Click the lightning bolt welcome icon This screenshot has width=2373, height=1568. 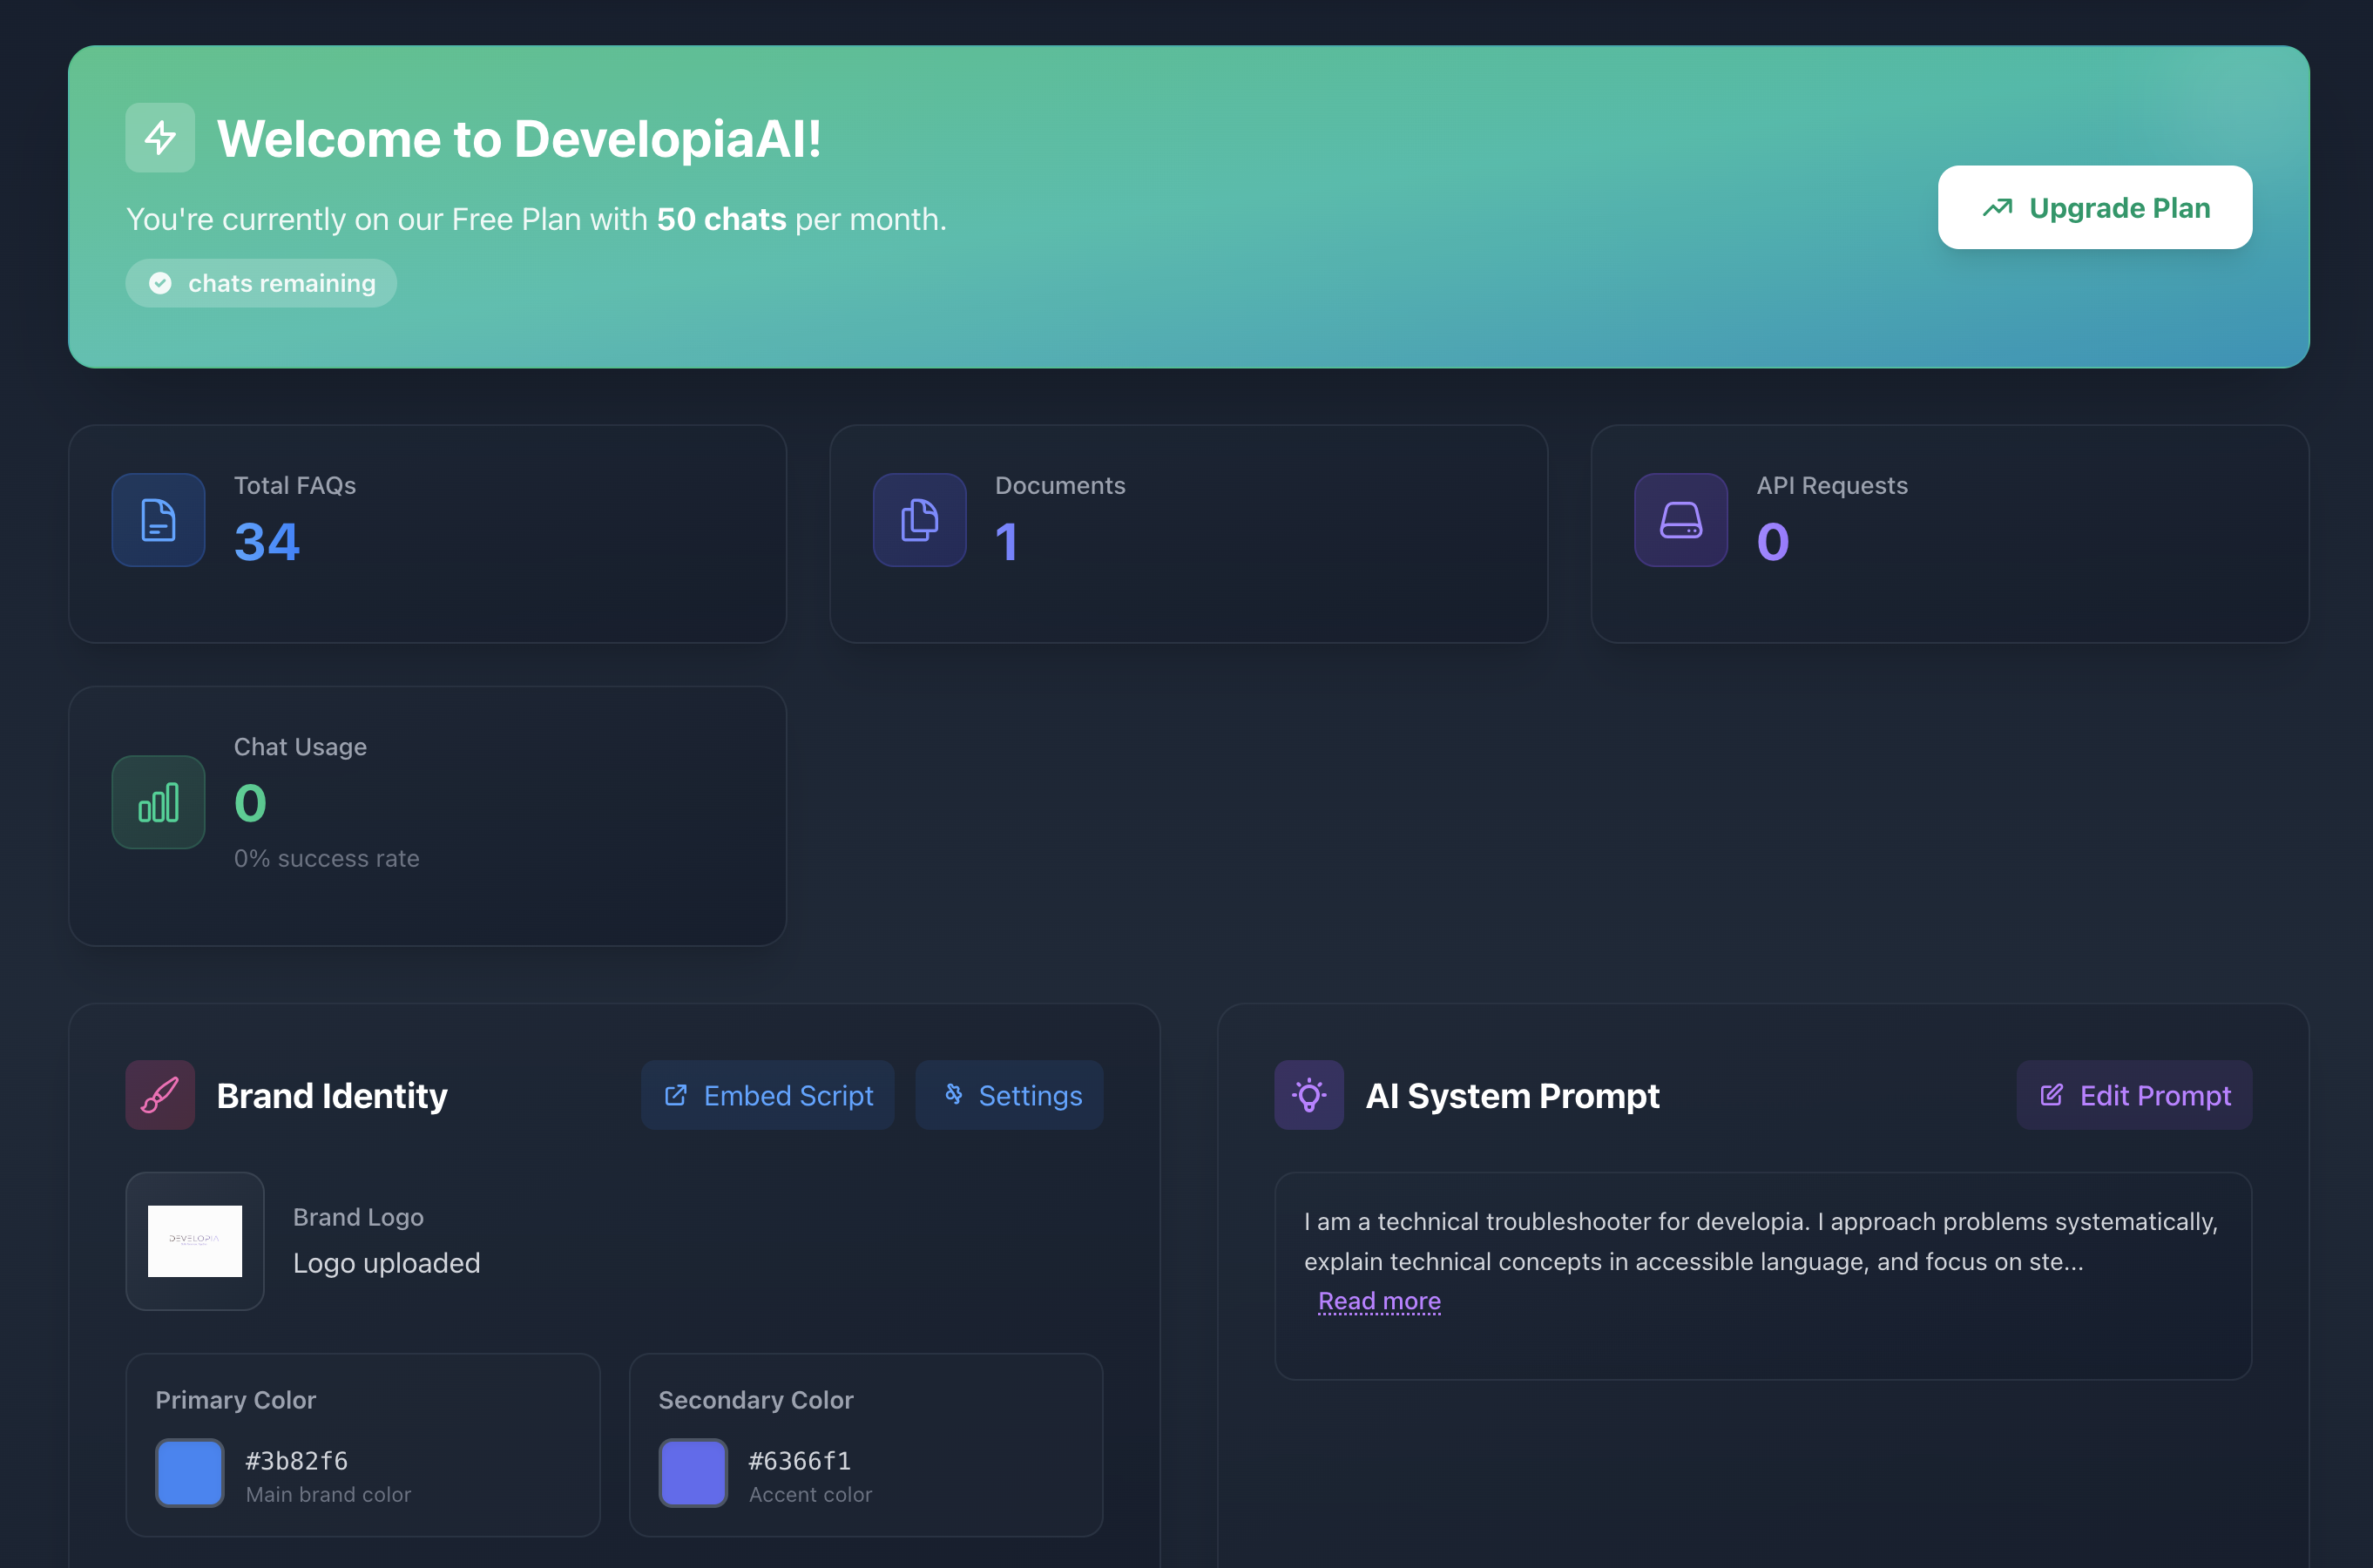[x=160, y=138]
